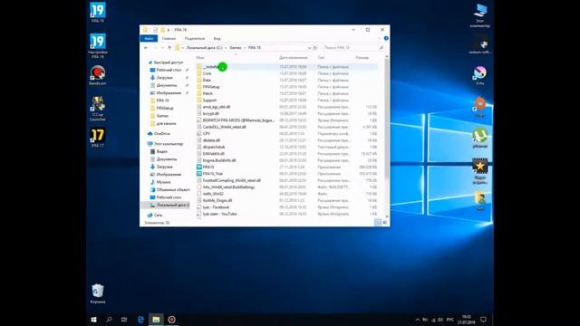This screenshot has width=580, height=326.
Task: Open Этот компьютер desktop icon
Action: click(x=480, y=15)
